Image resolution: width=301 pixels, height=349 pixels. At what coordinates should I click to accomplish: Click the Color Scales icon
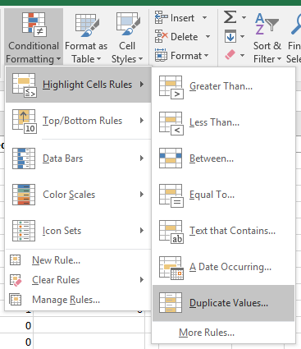24,195
